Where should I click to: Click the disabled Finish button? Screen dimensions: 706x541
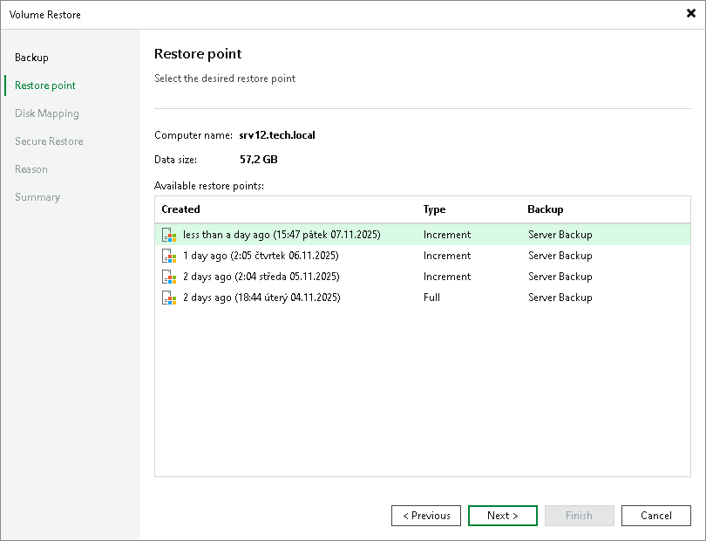point(579,516)
